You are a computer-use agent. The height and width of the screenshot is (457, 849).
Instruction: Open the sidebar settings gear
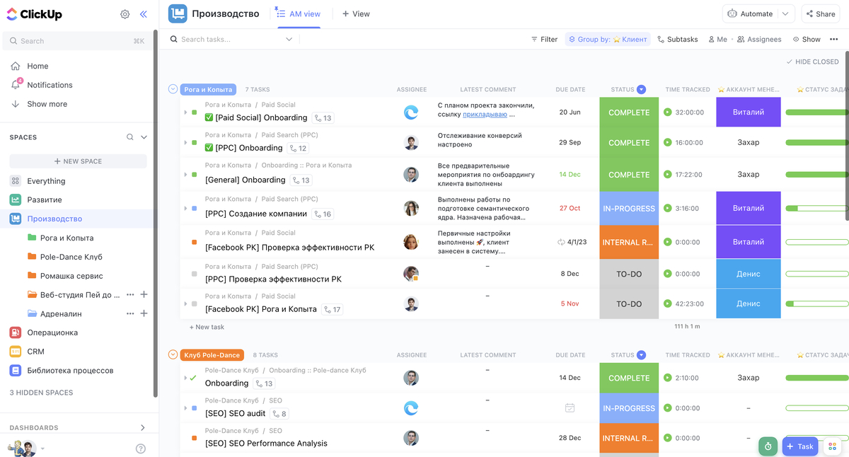tap(125, 14)
